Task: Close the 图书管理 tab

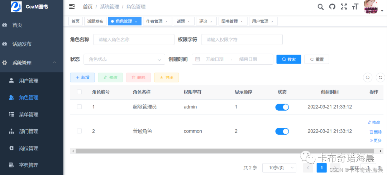Action: pos(242,22)
